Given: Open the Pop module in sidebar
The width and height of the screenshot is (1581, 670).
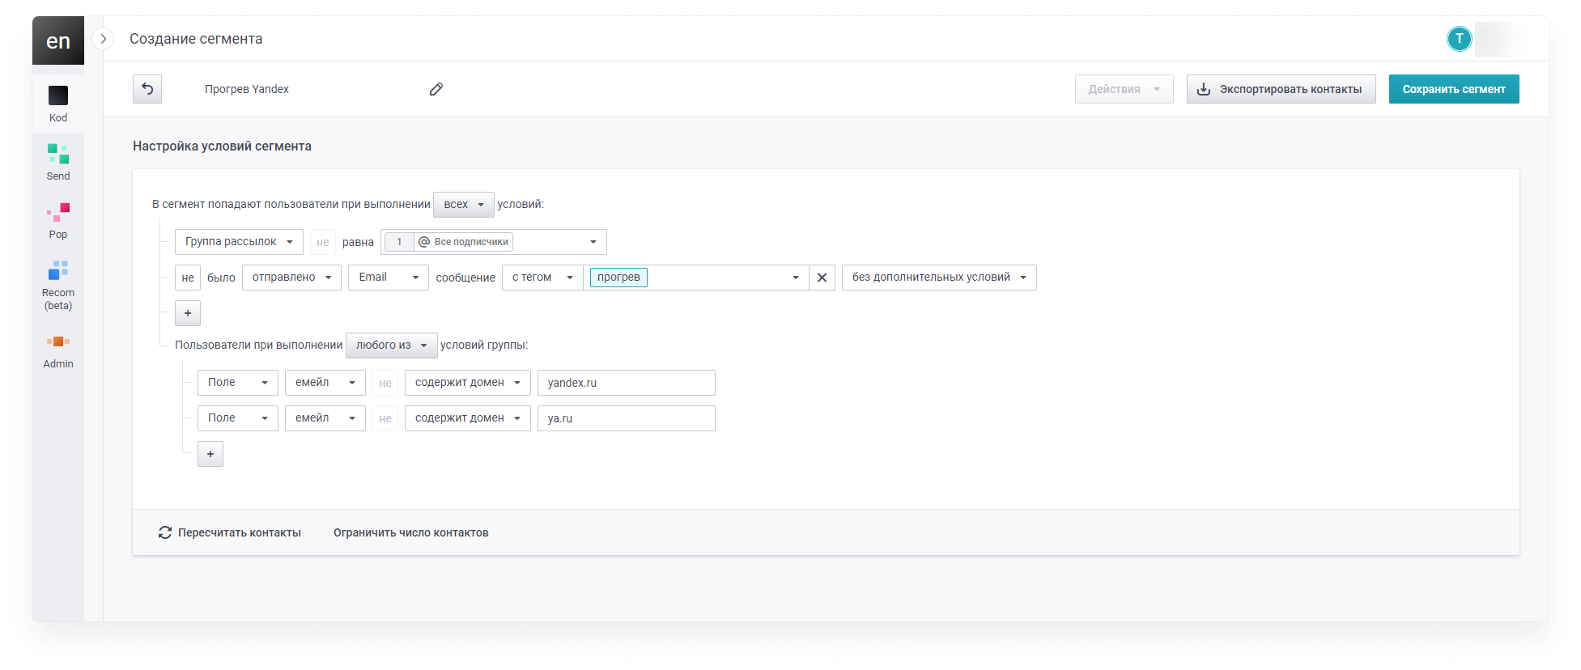Looking at the screenshot, I should coord(58,220).
